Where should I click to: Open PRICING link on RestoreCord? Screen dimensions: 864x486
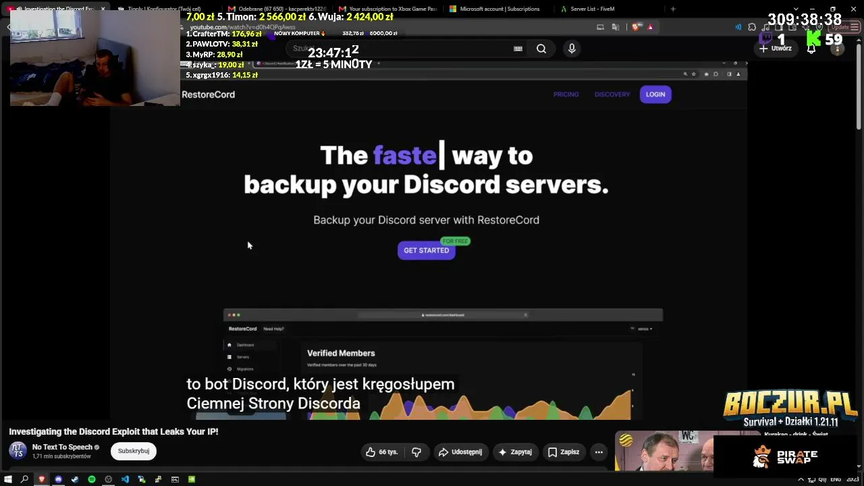pos(566,94)
